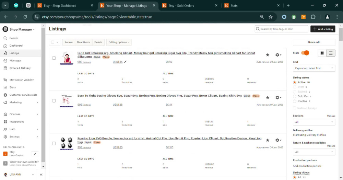Expand the Finances sidebar menu
Viewport: 343px width, 180px height.
point(20,114)
